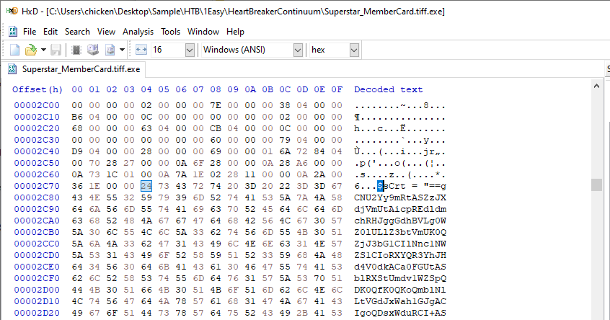This screenshot has height=320, width=610.
Task: Click decoded text ZS1CIoRXYQR3YhJH
Action: click(x=400, y=255)
